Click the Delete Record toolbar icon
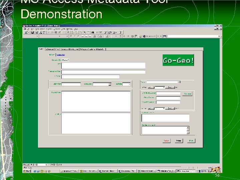This screenshot has width=240, height=180. (x=101, y=32)
